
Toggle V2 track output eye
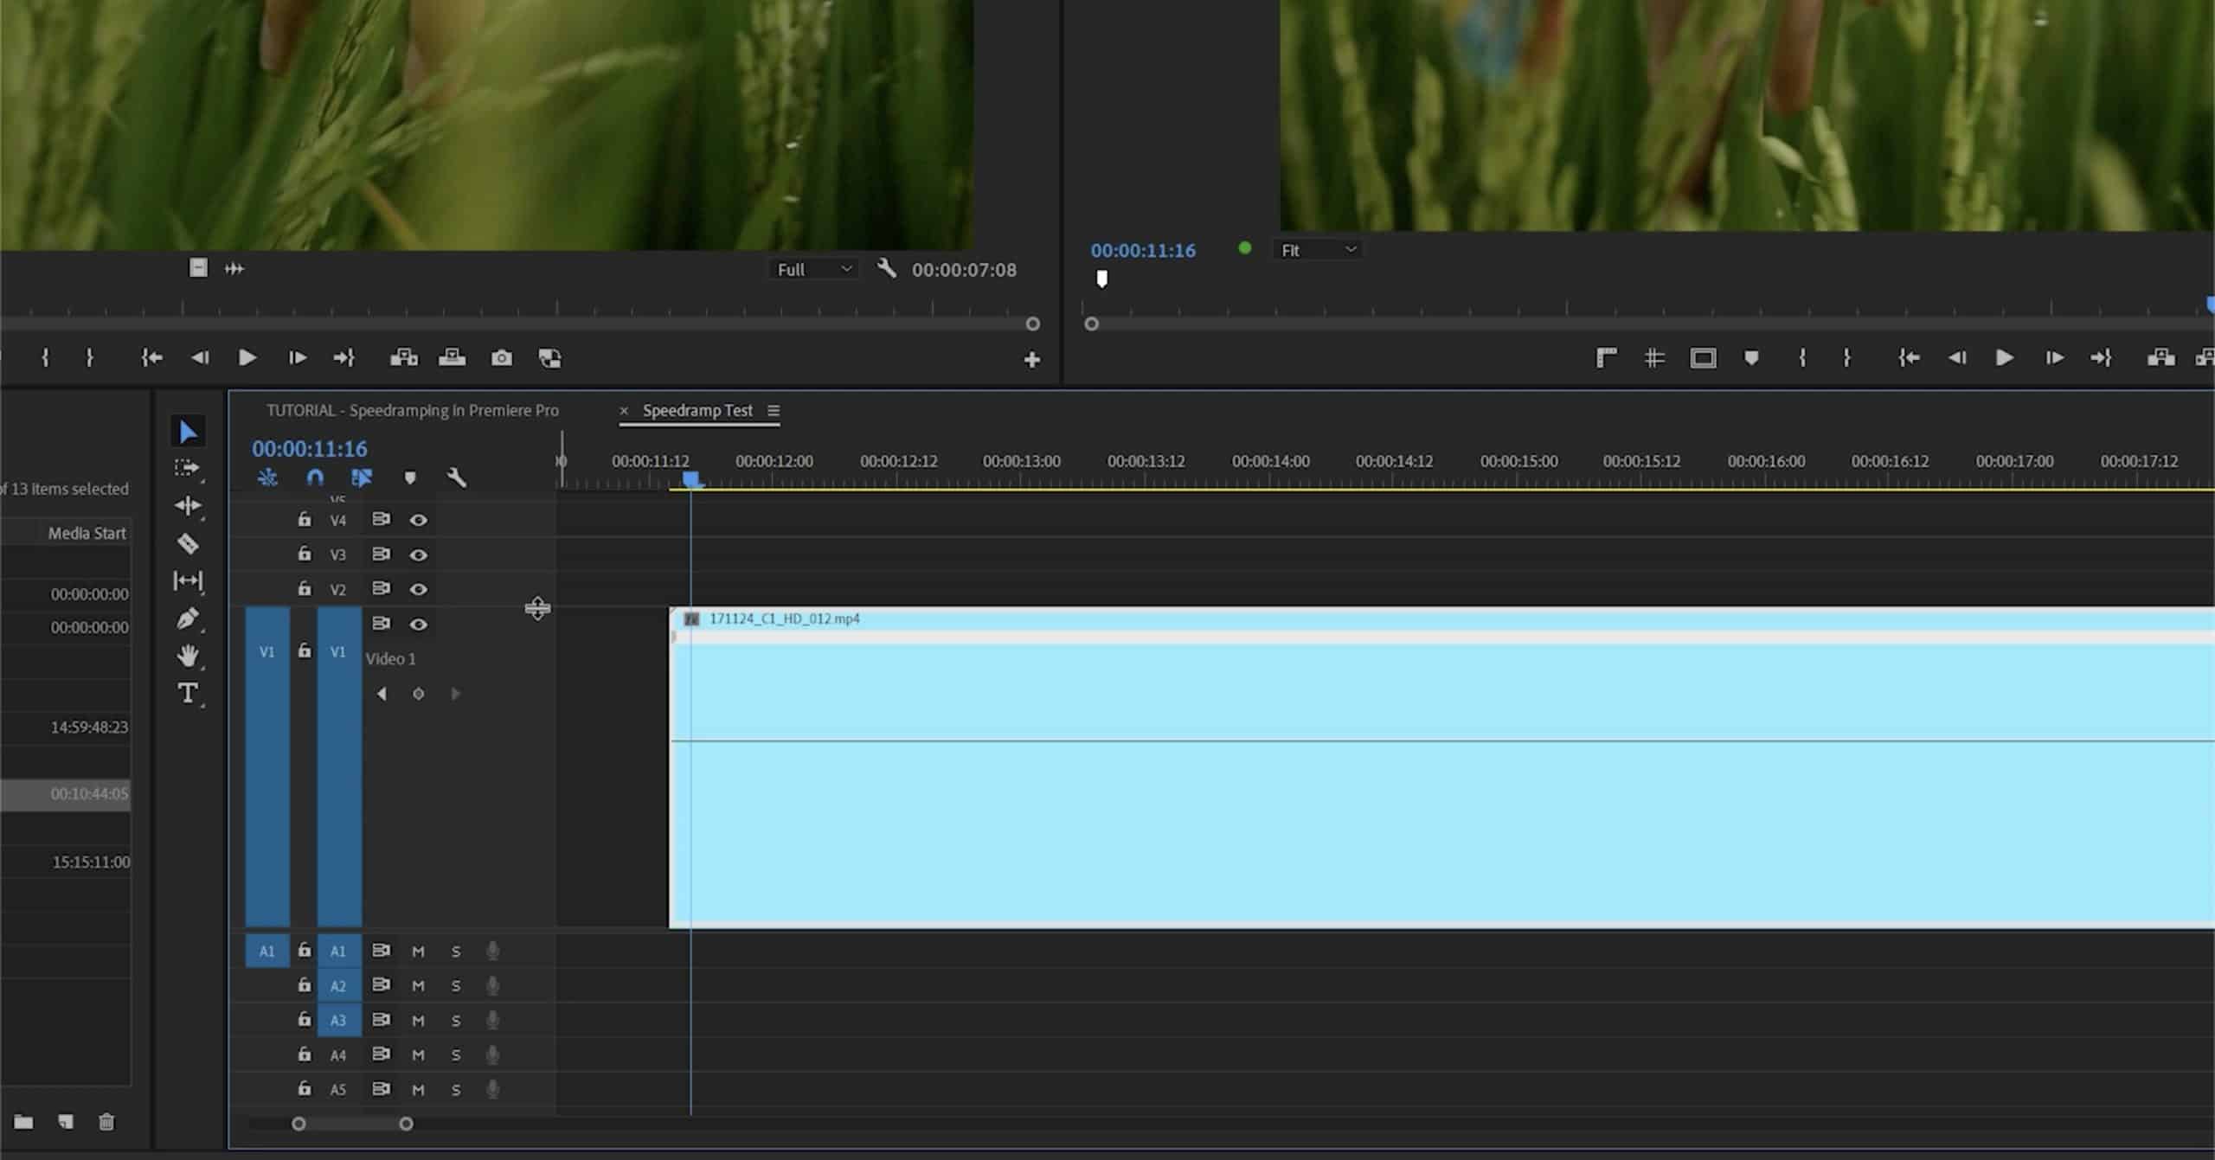pyautogui.click(x=418, y=589)
